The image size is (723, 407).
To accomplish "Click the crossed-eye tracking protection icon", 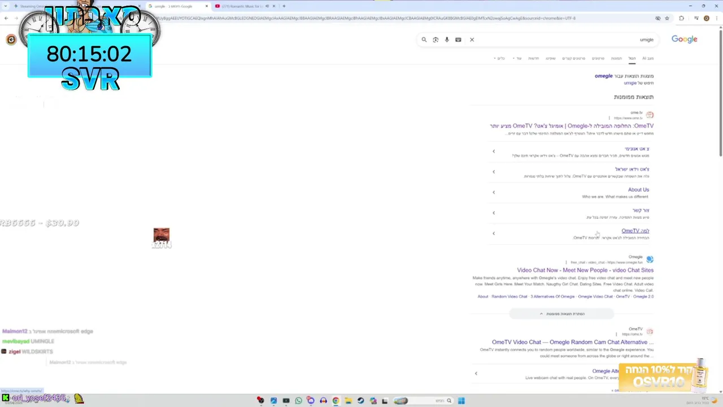I will pos(658,18).
